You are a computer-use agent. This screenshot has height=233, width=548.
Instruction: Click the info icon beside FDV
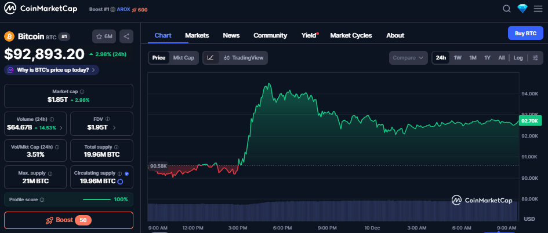click(x=107, y=119)
